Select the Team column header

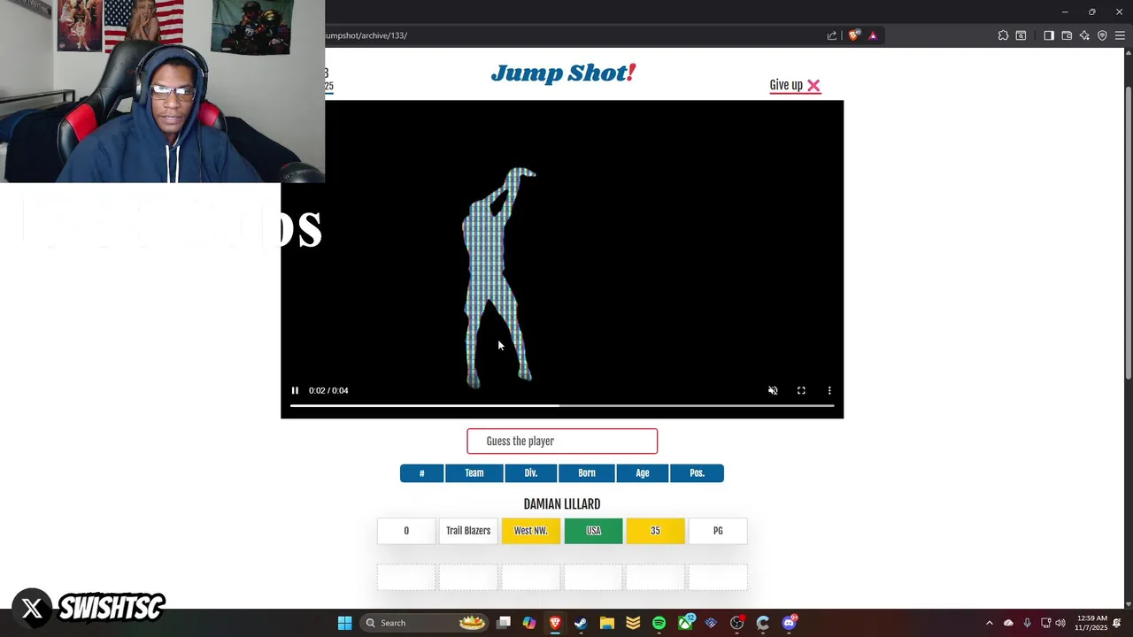(x=474, y=473)
